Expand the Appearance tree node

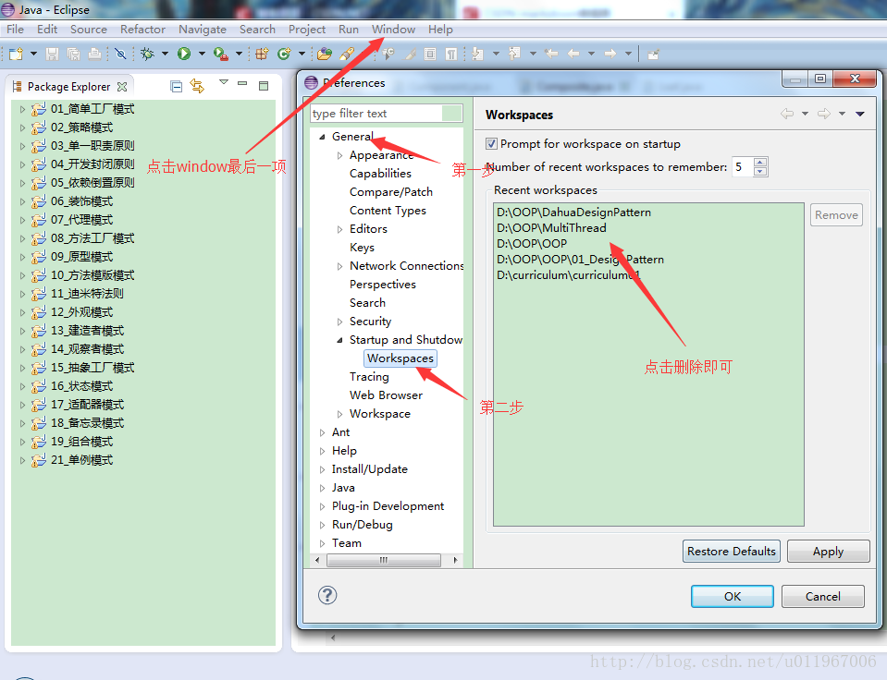(x=339, y=155)
